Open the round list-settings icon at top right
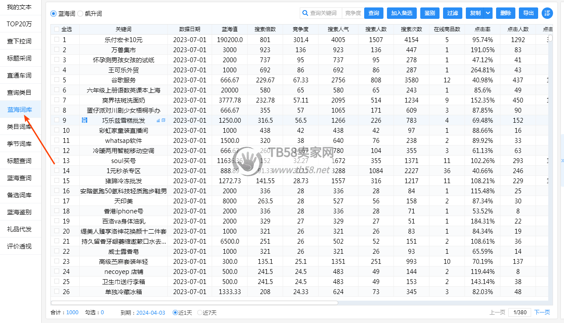This screenshot has height=323, width=564. 547,13
